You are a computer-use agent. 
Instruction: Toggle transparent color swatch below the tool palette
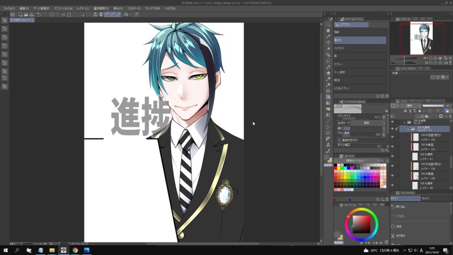(x=328, y=165)
